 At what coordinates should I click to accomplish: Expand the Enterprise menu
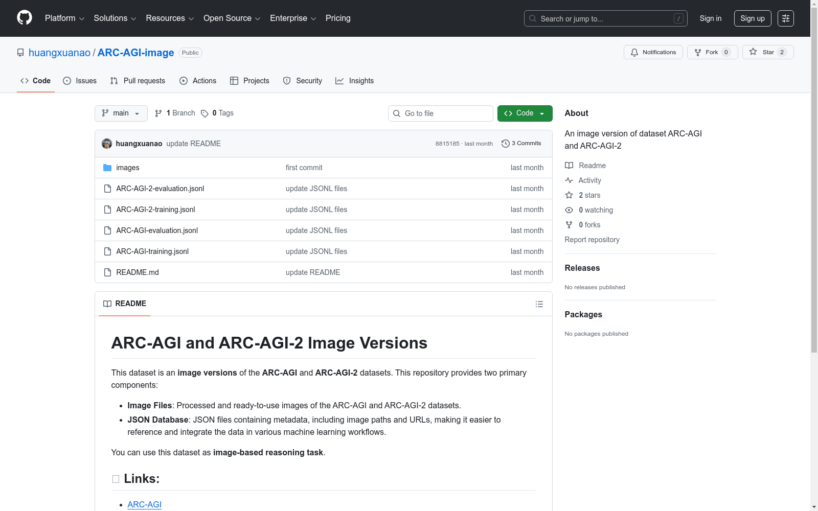point(293,18)
